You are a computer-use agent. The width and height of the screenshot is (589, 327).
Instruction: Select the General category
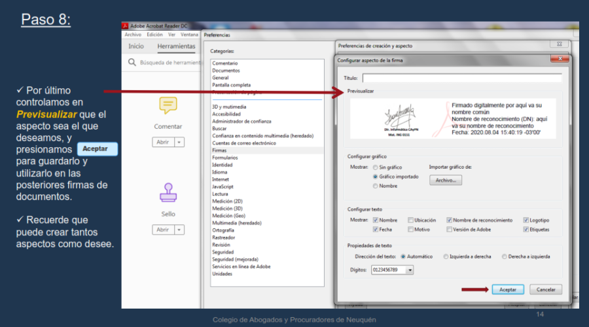(220, 78)
